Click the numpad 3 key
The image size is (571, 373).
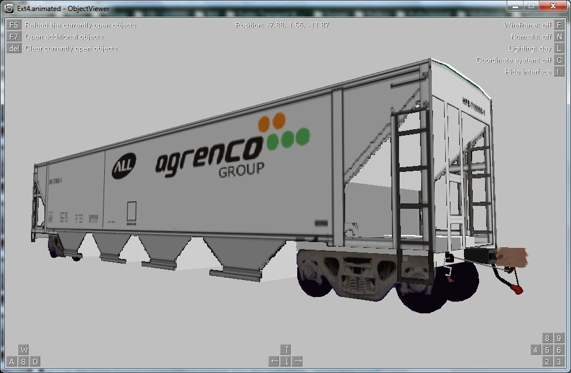coord(559,361)
